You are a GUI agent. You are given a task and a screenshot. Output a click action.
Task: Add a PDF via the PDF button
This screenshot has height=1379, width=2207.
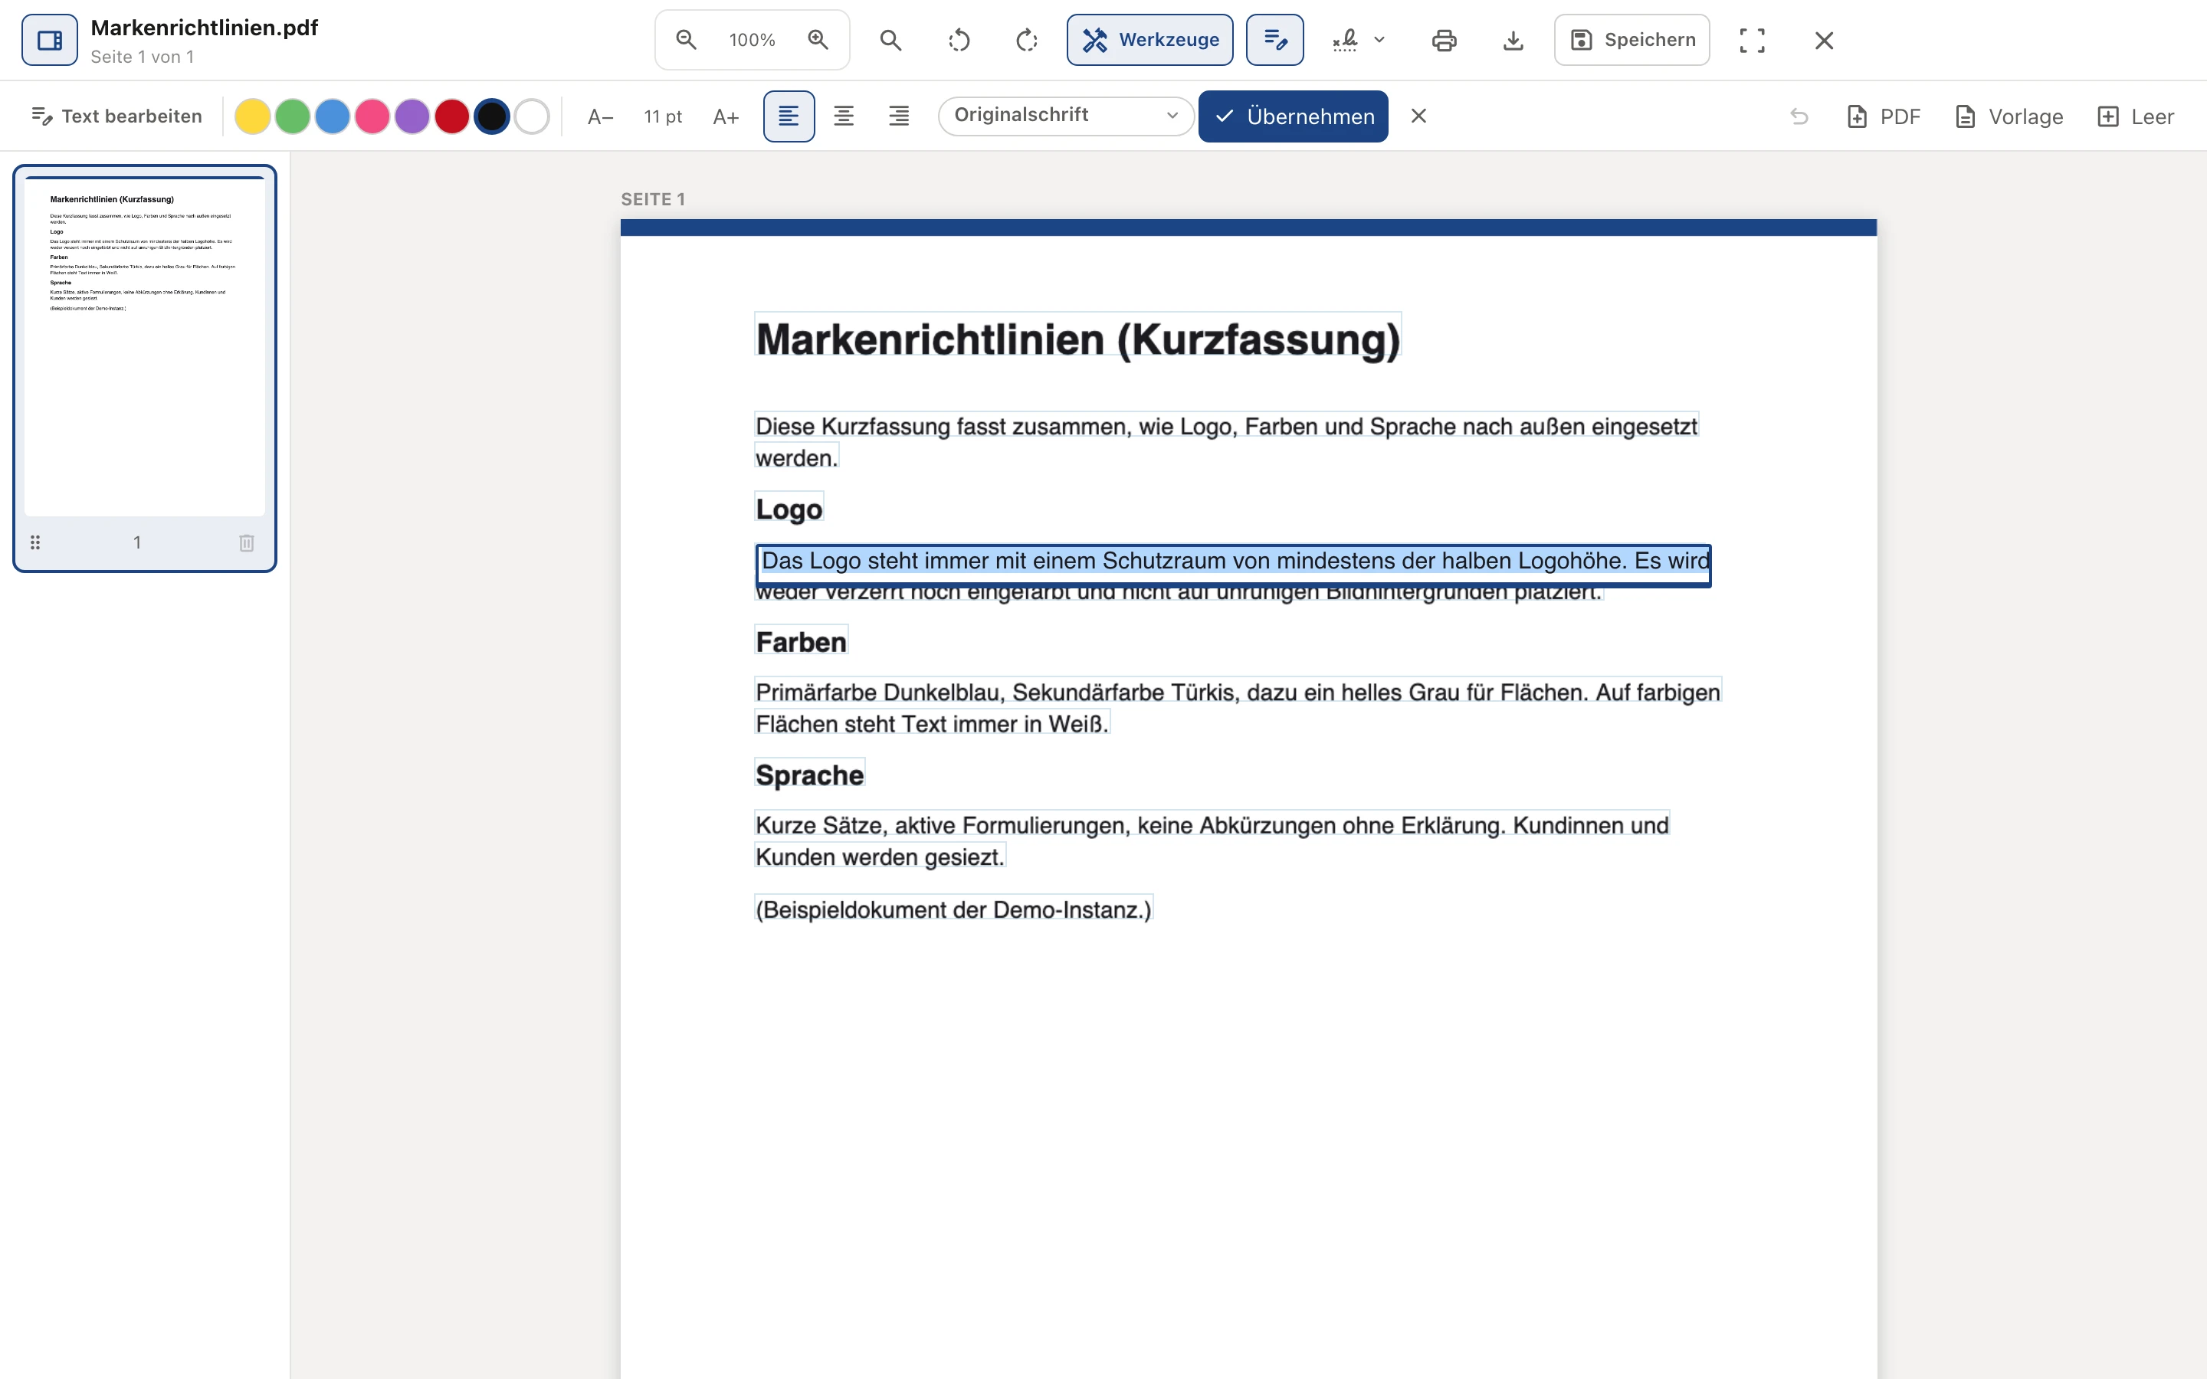[x=1884, y=116]
